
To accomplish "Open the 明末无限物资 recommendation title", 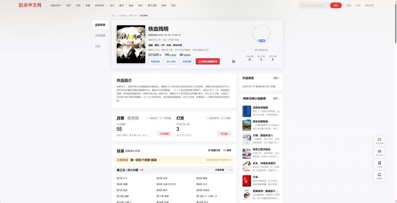I will coord(260,121).
